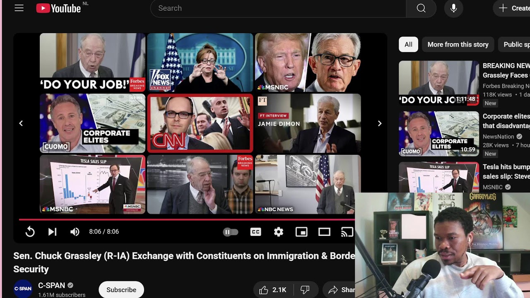Toggle the autoplay switch
The height and width of the screenshot is (298, 530).
pyautogui.click(x=231, y=232)
